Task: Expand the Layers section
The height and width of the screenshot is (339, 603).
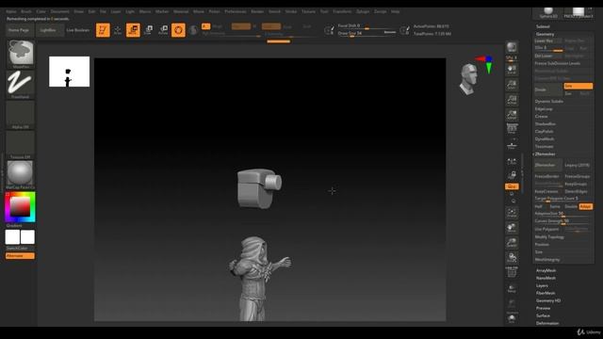Action: pyautogui.click(x=542, y=285)
